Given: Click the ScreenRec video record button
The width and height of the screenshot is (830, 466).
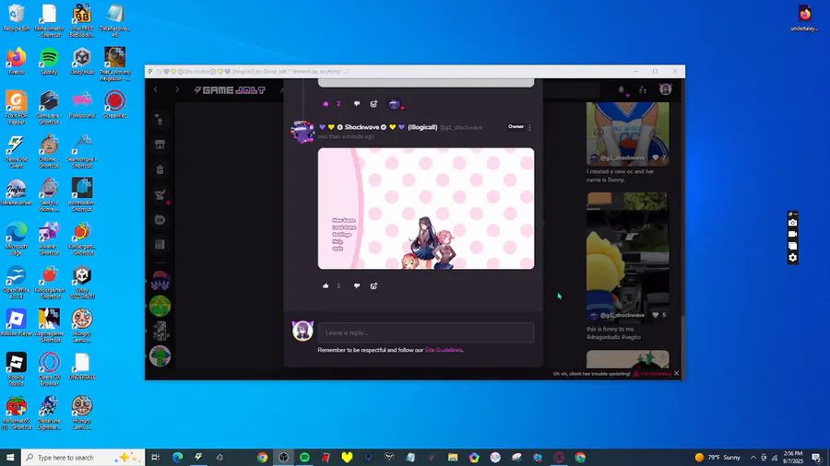Looking at the screenshot, I should [x=792, y=234].
